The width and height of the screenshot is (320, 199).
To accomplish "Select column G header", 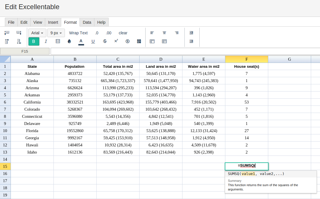I will click(289, 59).
